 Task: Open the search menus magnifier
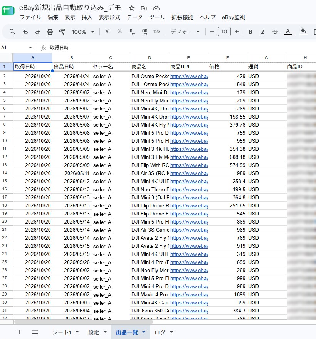(x=12, y=32)
